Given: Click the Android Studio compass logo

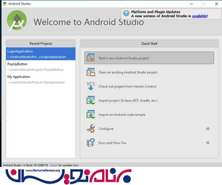Looking at the screenshot, I should click(x=17, y=21).
